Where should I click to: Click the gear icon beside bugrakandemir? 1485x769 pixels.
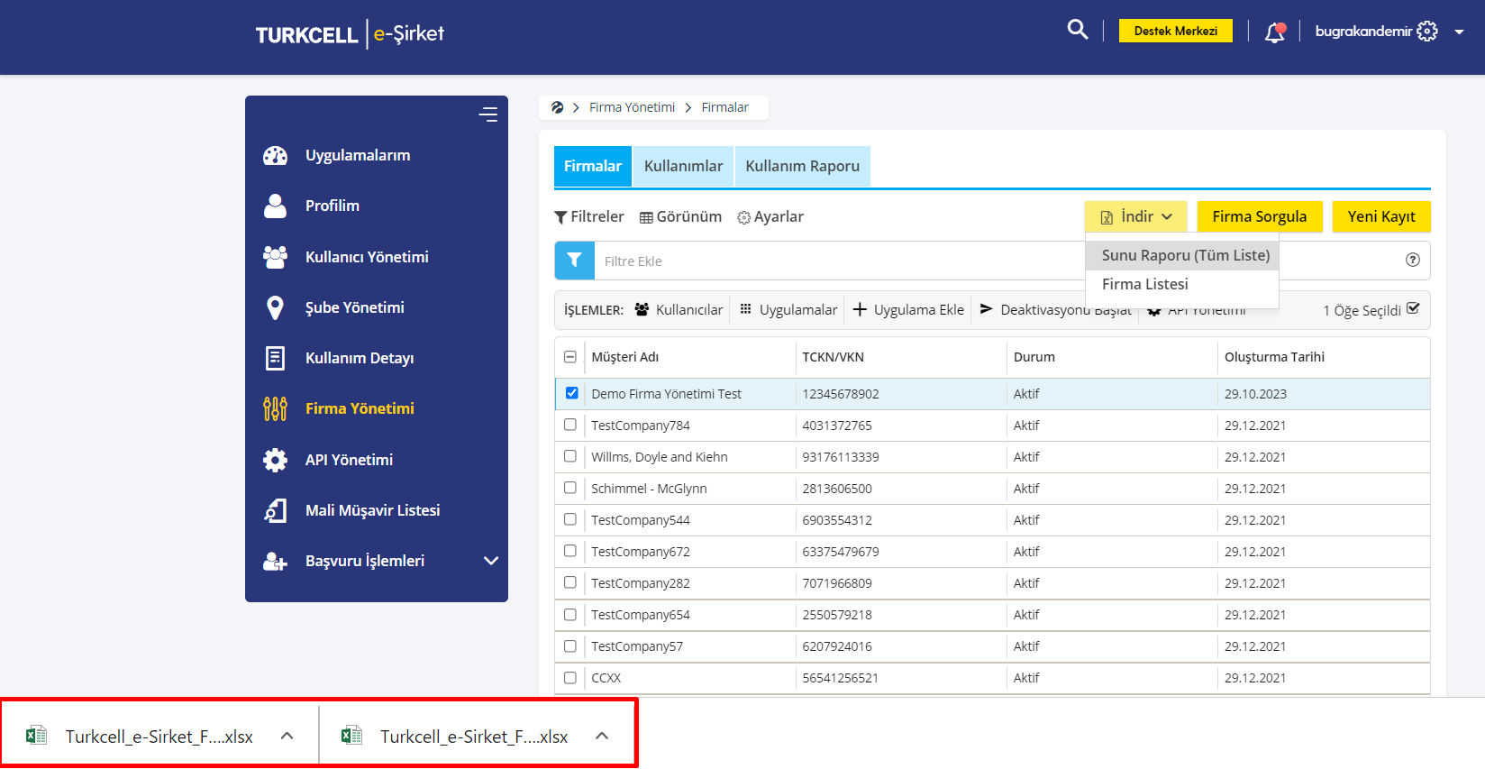1427,32
